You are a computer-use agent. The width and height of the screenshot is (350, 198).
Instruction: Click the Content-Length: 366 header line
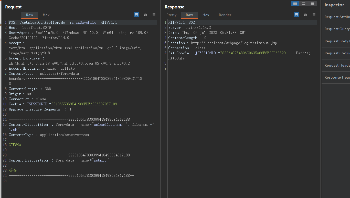(x=30, y=89)
